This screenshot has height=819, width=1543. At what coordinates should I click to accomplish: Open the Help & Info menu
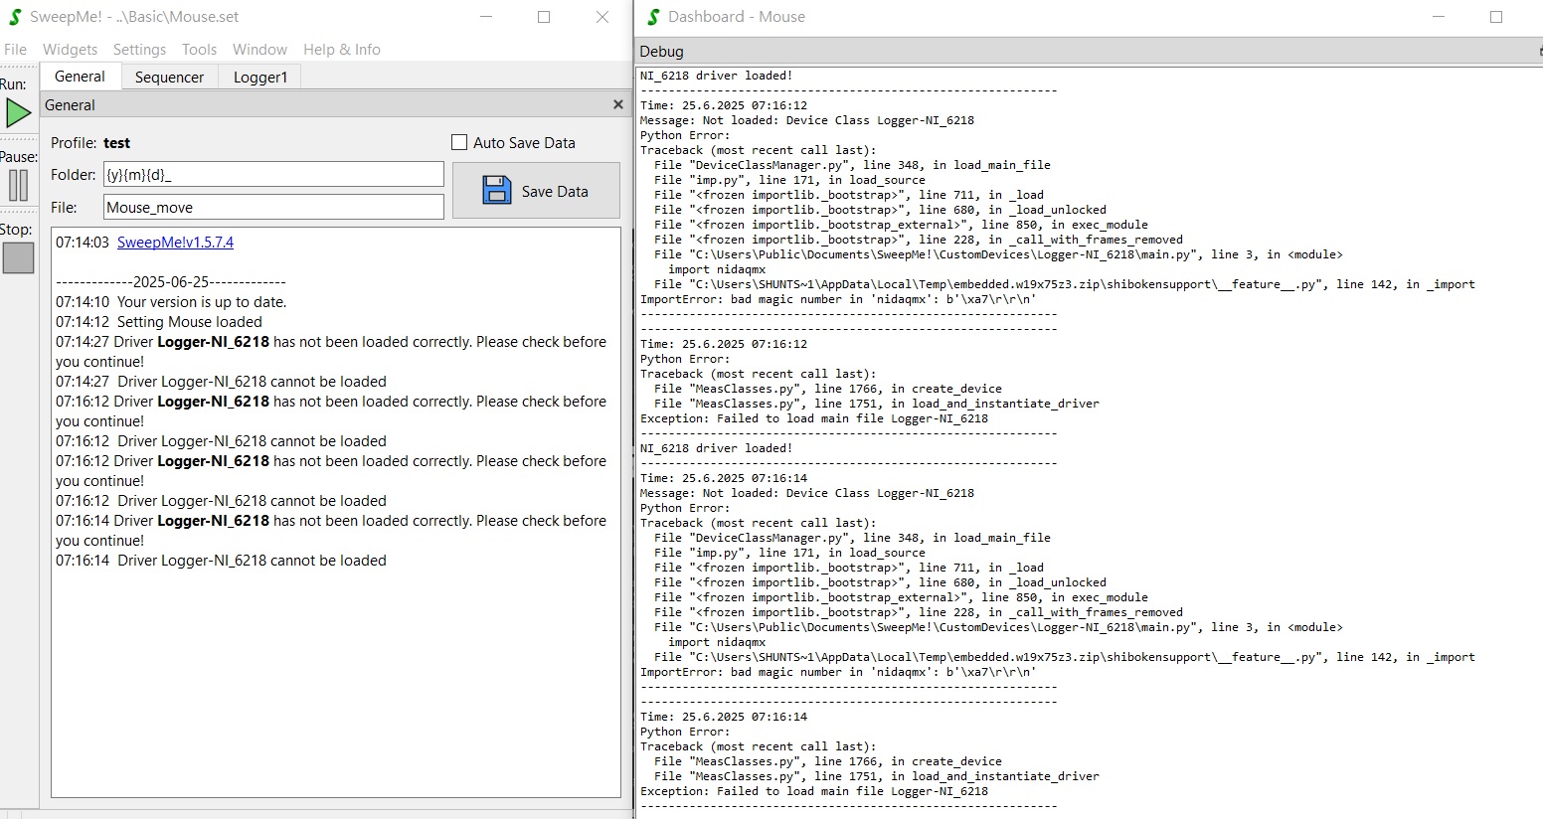(342, 49)
